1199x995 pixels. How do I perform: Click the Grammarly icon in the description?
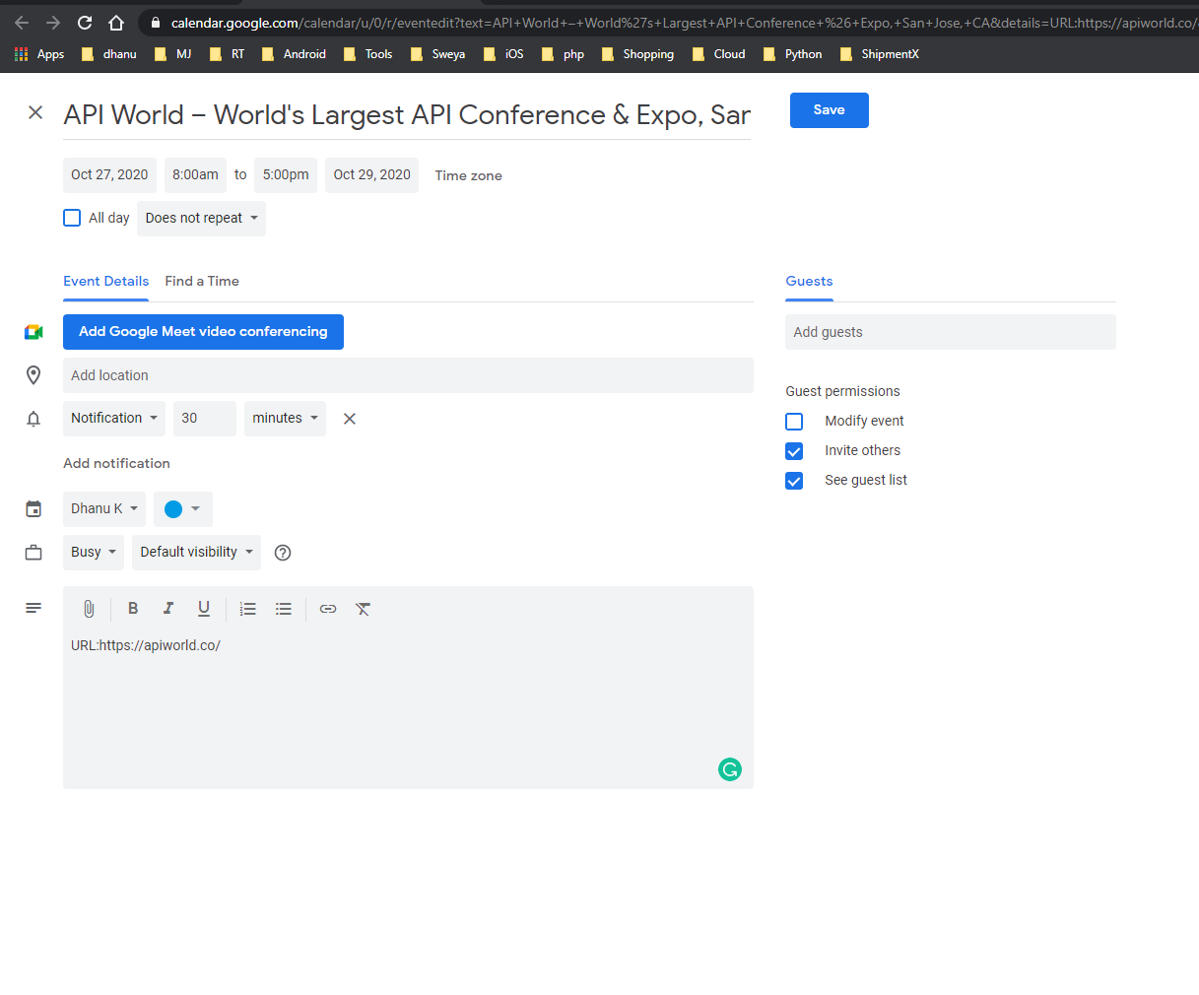pyautogui.click(x=730, y=769)
